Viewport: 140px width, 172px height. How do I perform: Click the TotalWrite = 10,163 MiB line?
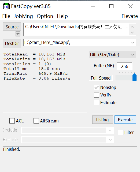[x=34, y=59]
